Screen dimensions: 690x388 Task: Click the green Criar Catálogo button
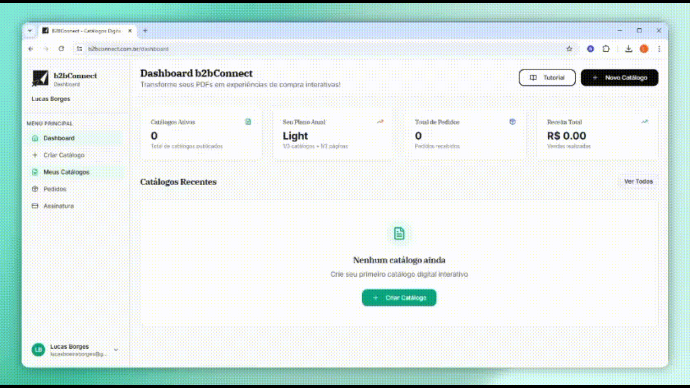click(x=399, y=298)
